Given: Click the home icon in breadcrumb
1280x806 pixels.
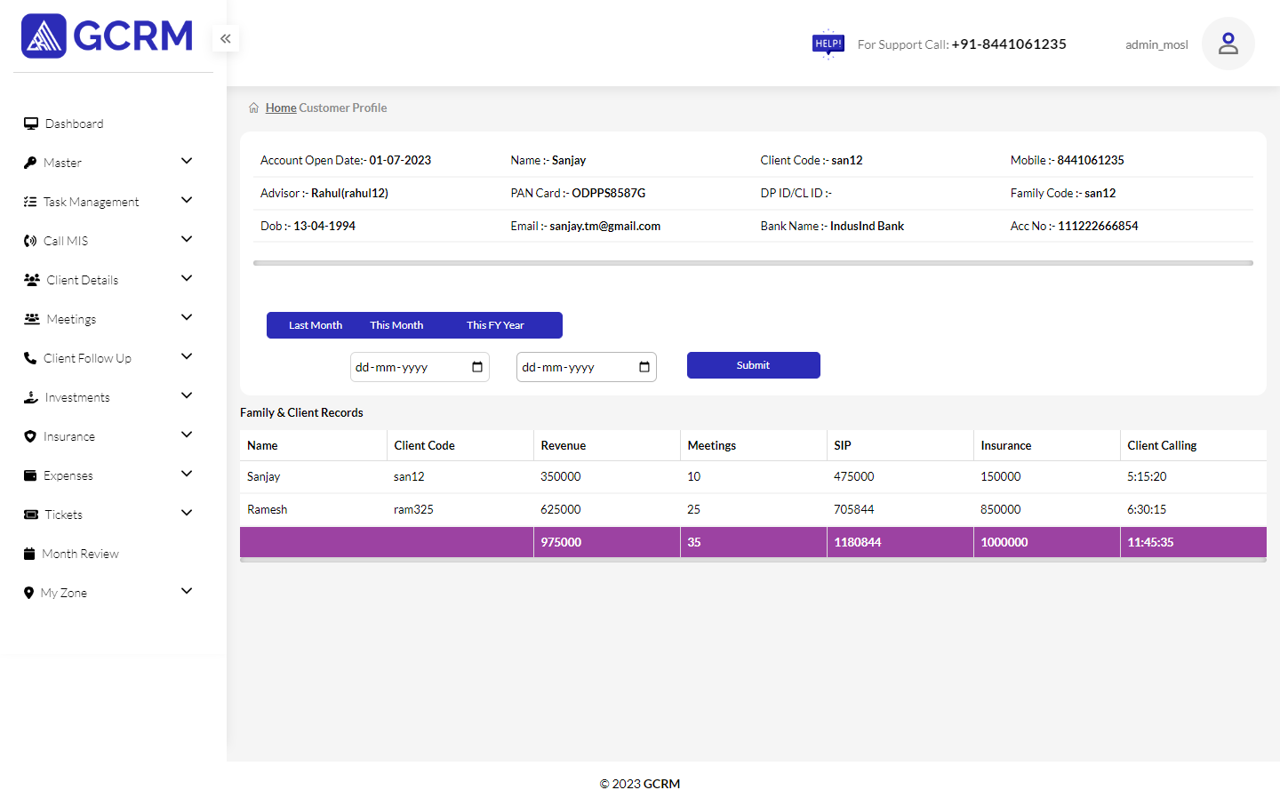Looking at the screenshot, I should click(254, 108).
